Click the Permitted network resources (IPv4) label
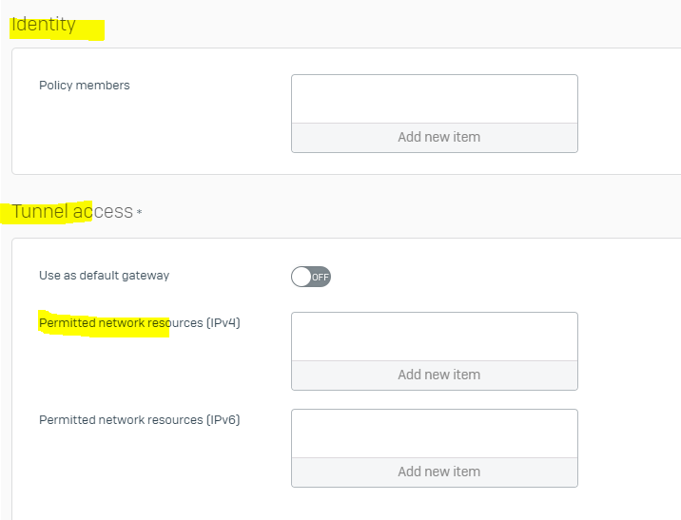Viewport: 681px width, 520px height. point(140,323)
